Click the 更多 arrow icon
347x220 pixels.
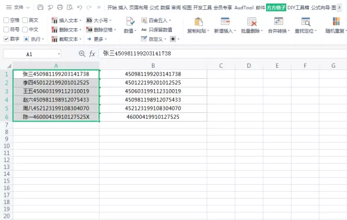[89, 39]
